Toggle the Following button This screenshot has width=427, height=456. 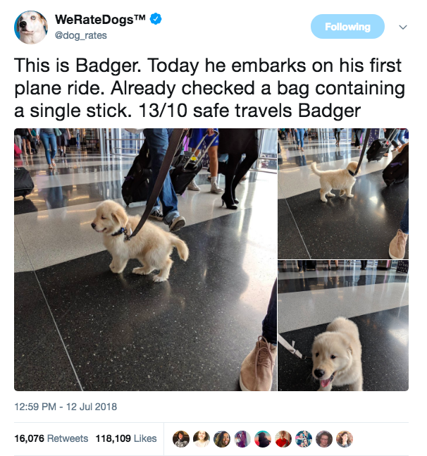(347, 27)
